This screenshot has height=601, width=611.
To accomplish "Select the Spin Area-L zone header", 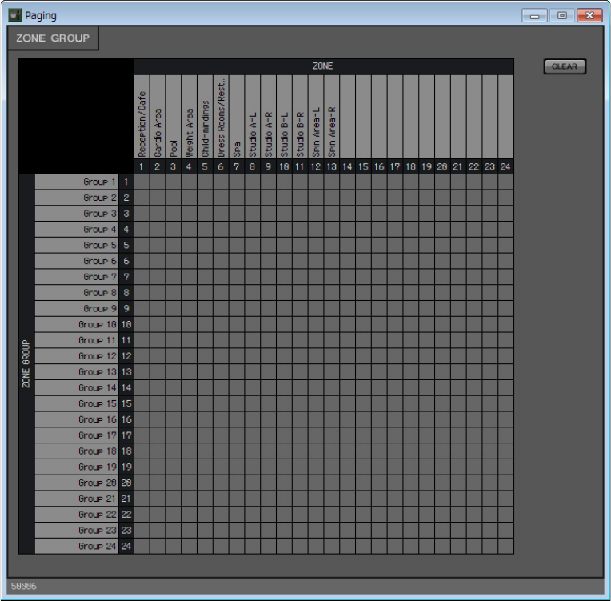I will point(316,117).
